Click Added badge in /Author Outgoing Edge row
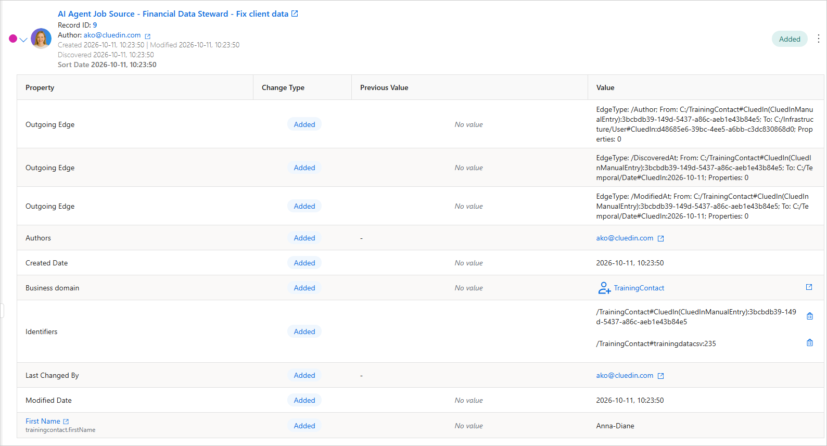 pyautogui.click(x=304, y=124)
